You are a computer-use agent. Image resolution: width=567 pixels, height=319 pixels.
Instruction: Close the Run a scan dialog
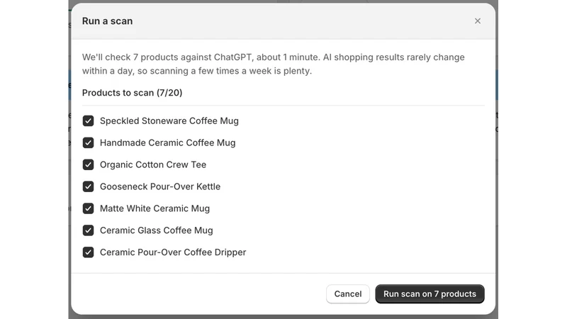(477, 21)
